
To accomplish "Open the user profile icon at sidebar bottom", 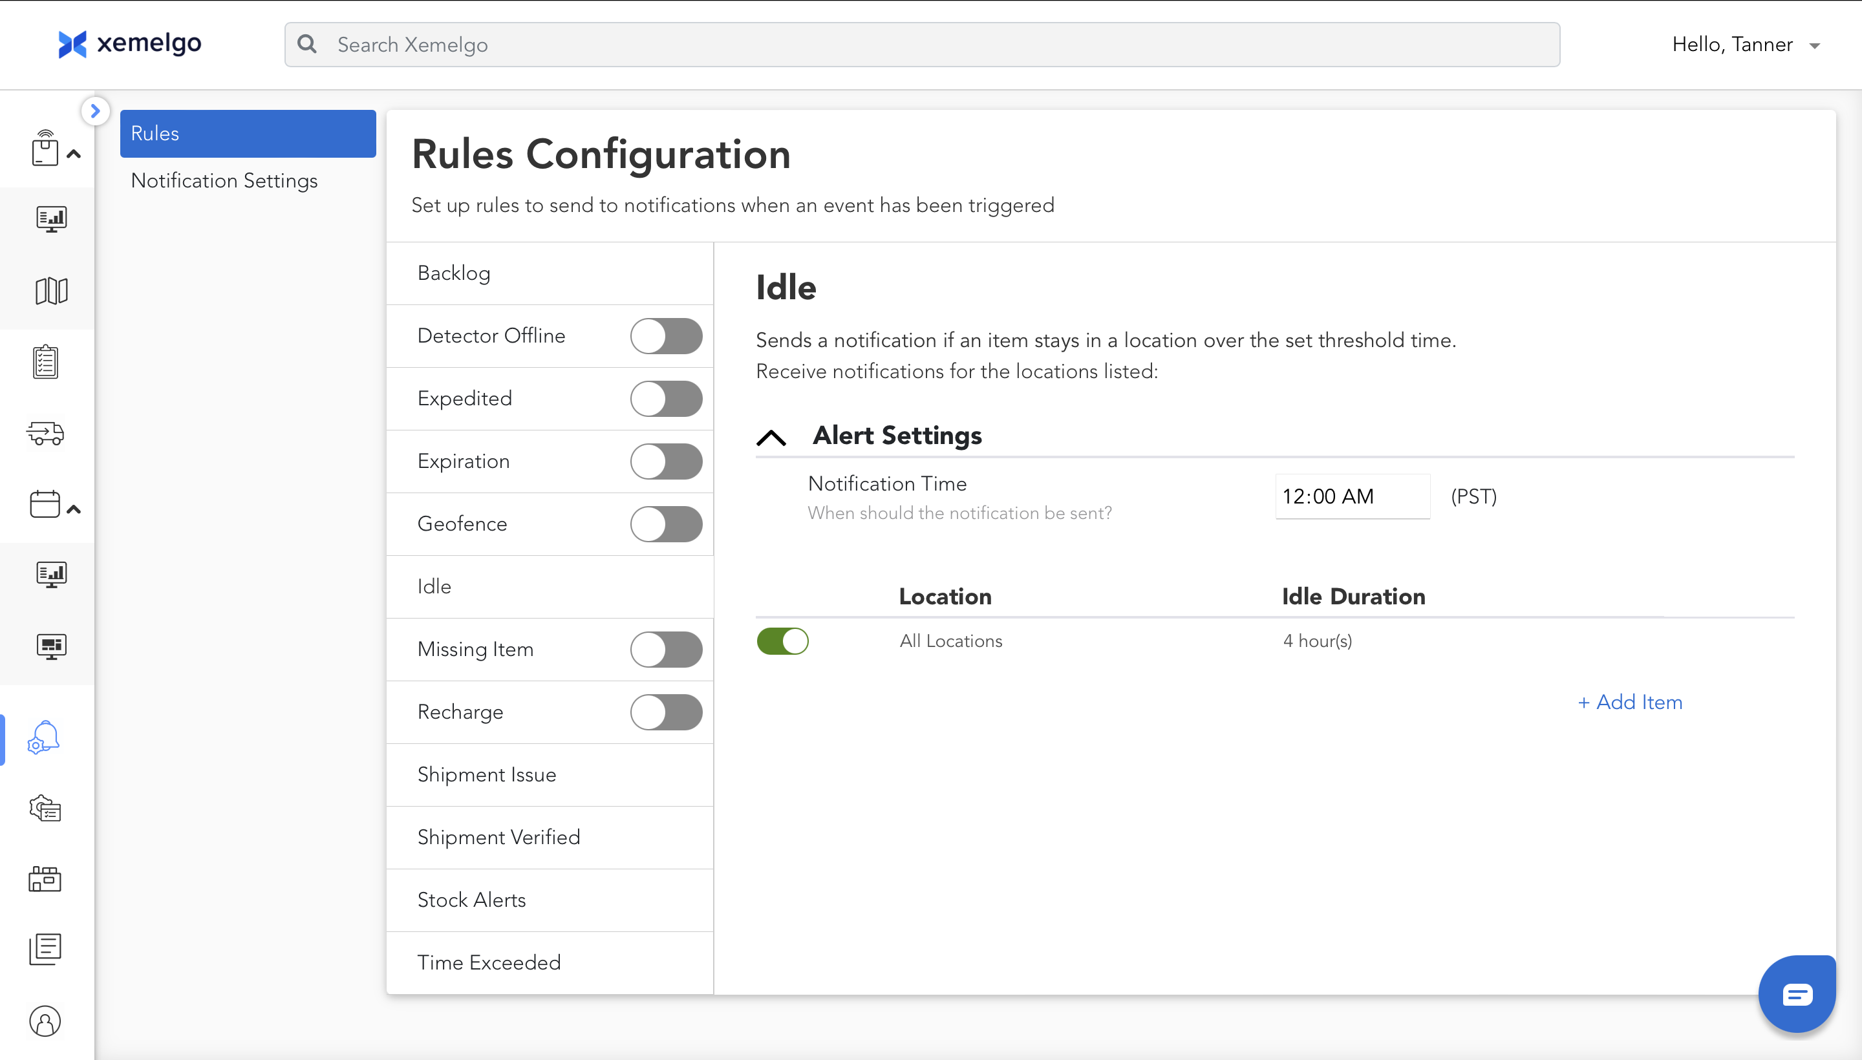I will pos(45,1021).
